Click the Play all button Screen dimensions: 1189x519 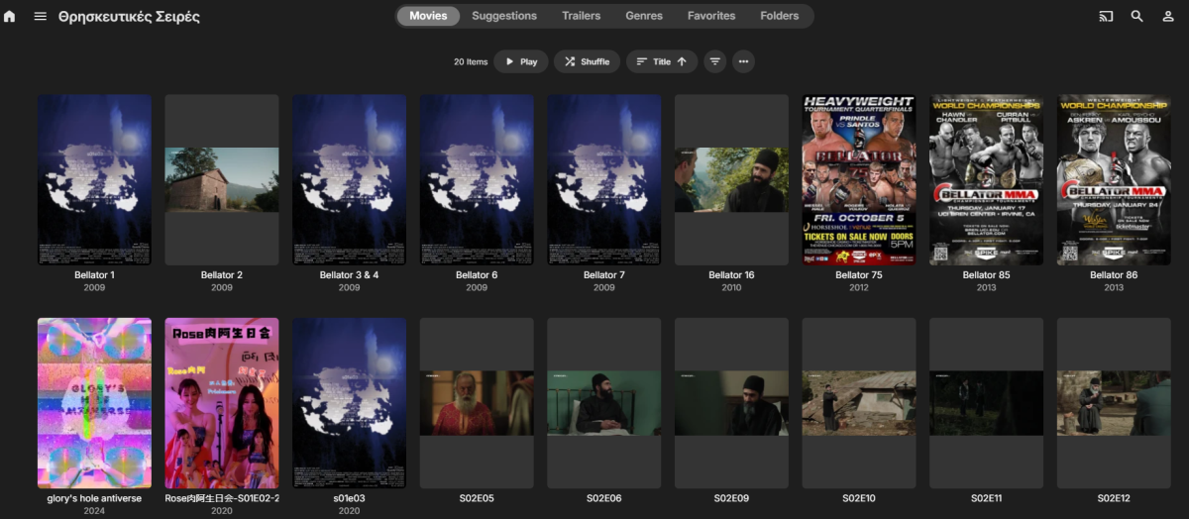[521, 61]
